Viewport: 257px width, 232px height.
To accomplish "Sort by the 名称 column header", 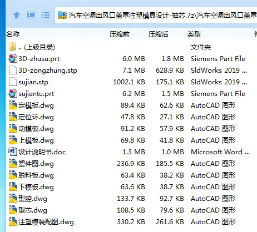I will [x=13, y=34].
